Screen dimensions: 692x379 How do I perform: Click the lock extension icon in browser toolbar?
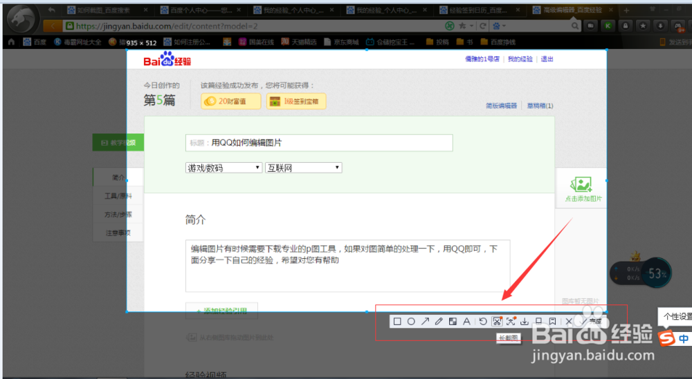pyautogui.click(x=626, y=26)
